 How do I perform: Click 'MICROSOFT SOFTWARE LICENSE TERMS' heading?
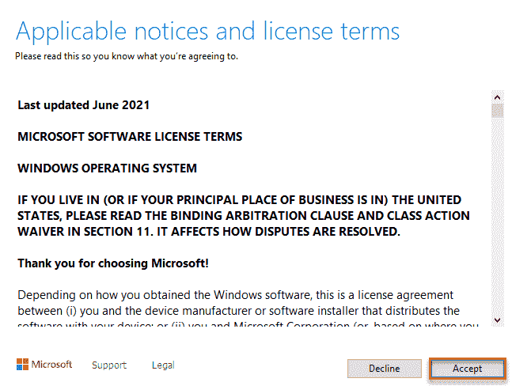(130, 136)
